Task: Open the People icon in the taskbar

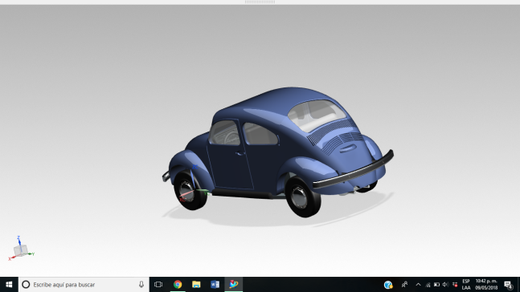Action: [404, 285]
